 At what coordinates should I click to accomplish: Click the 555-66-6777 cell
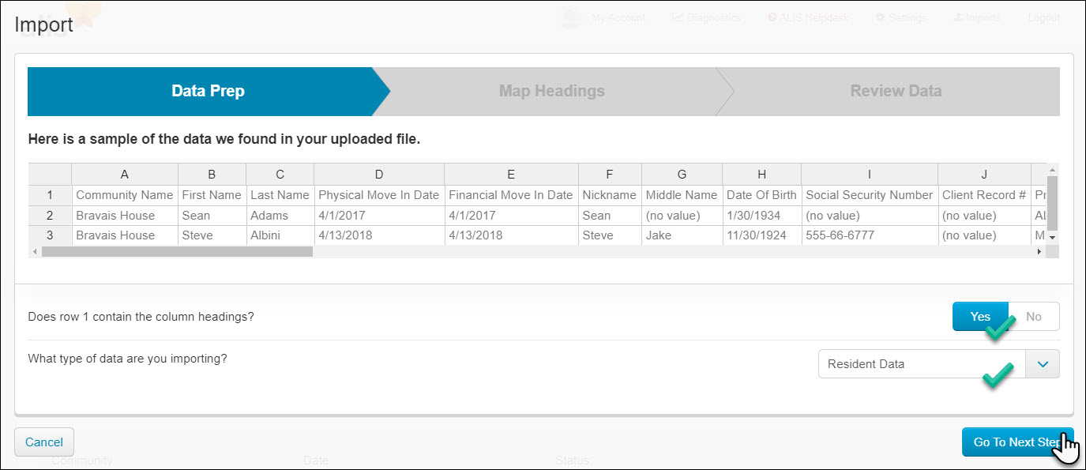[x=869, y=235]
